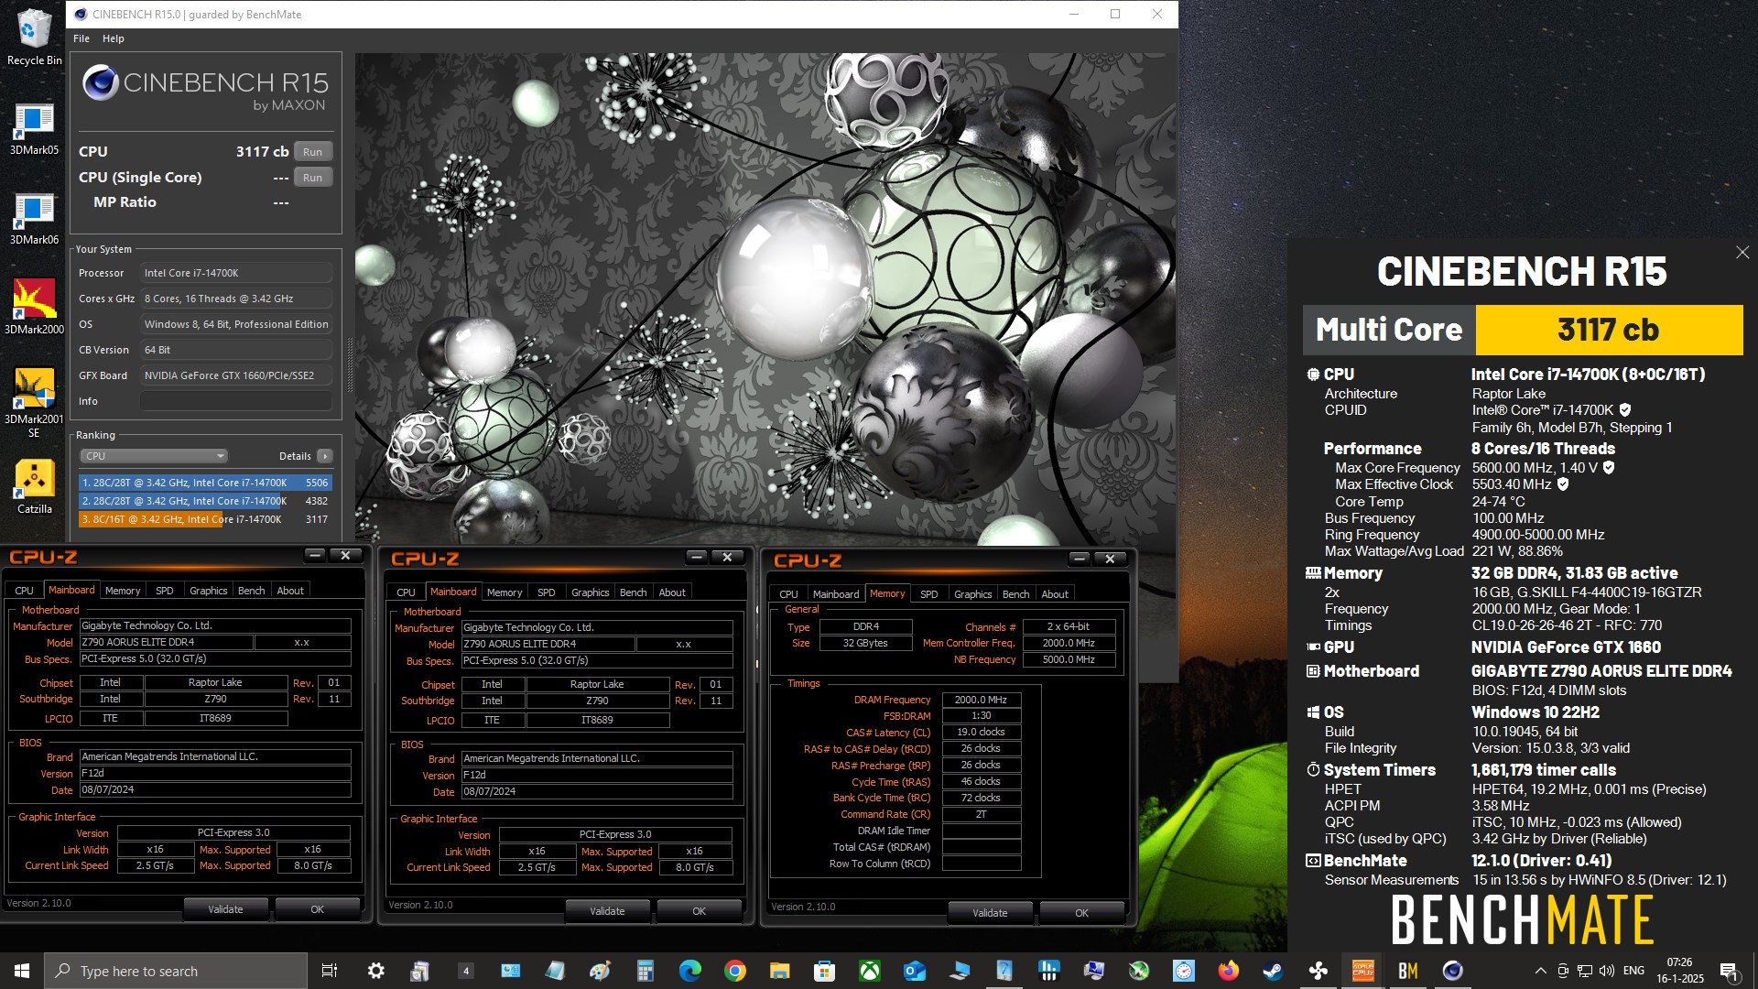Click the ENG language indicator
Screen dimensions: 1758x989
coord(1633,971)
